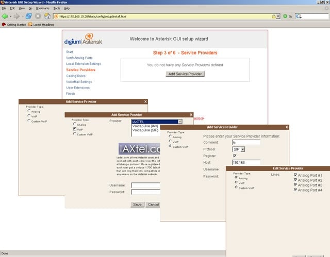
Task: Select VoIP radio in Edit Service Provider dialog
Action: (x=236, y=182)
